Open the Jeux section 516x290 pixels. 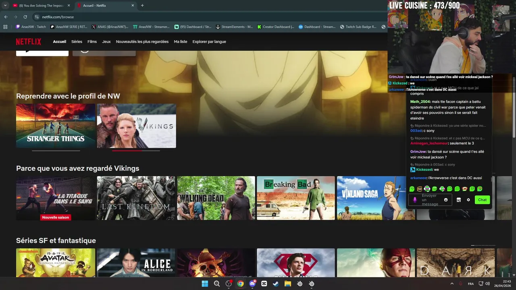(106, 41)
